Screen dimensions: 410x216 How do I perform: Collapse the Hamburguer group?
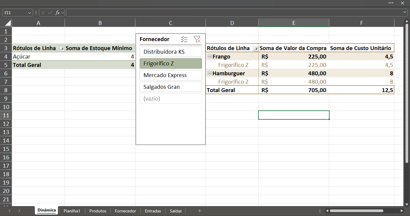point(210,73)
